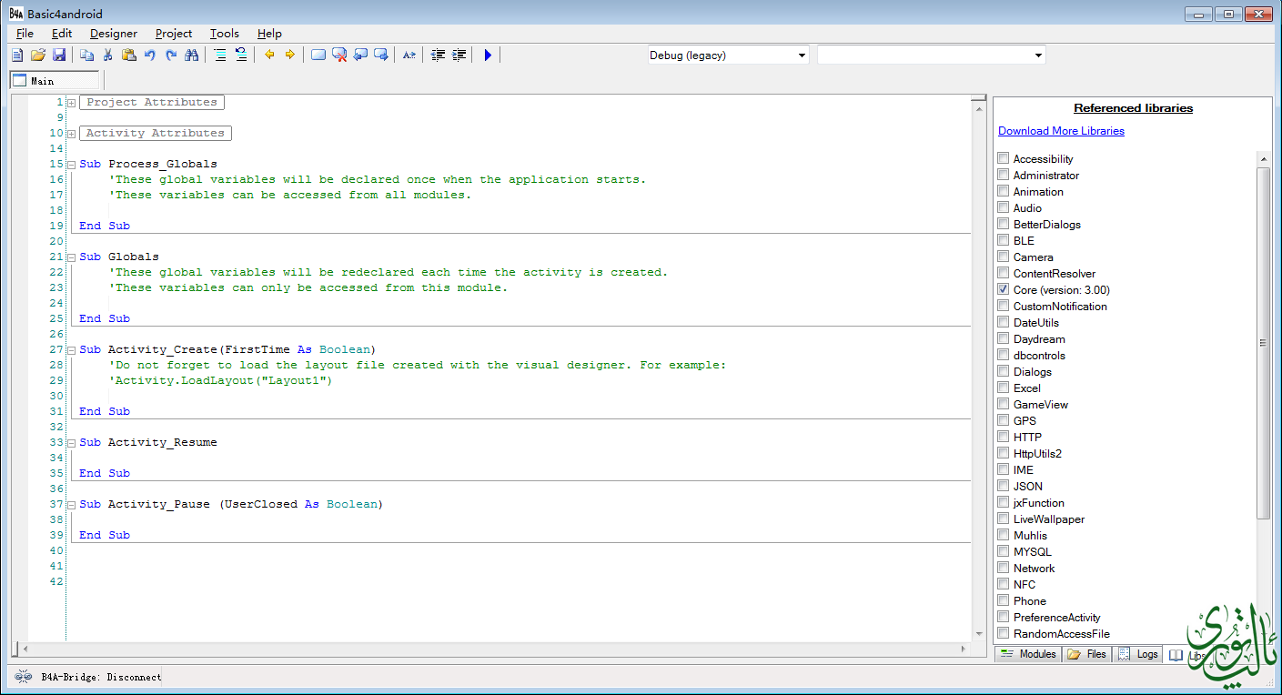Check the GPS library box
Screen dimensions: 1282x695
pos(1004,420)
